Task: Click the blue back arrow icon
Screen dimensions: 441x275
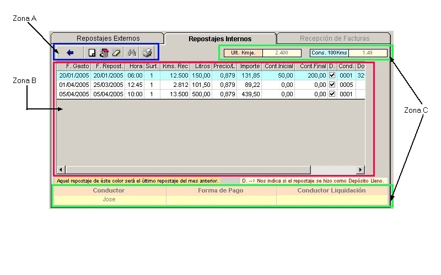Action: tap(70, 52)
